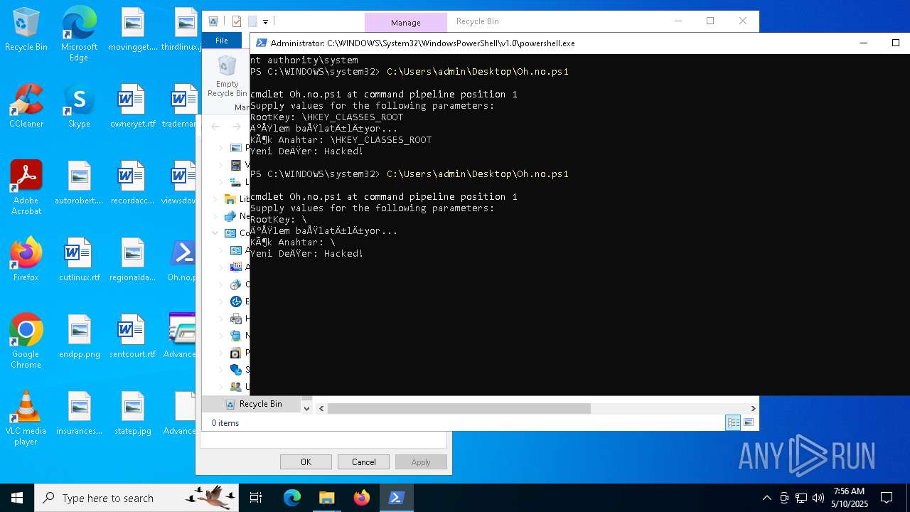
Task: Expand the Programs tree node
Action: (221, 353)
